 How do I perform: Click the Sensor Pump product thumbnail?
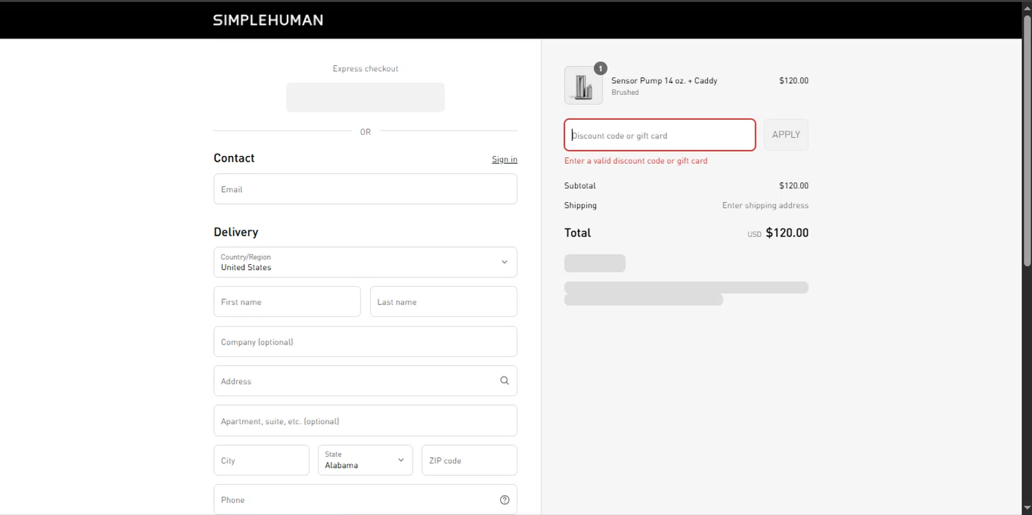pos(583,86)
